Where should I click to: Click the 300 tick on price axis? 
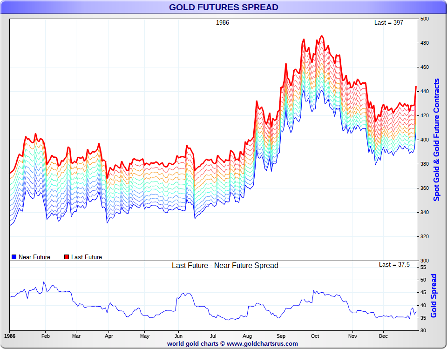[x=425, y=261]
